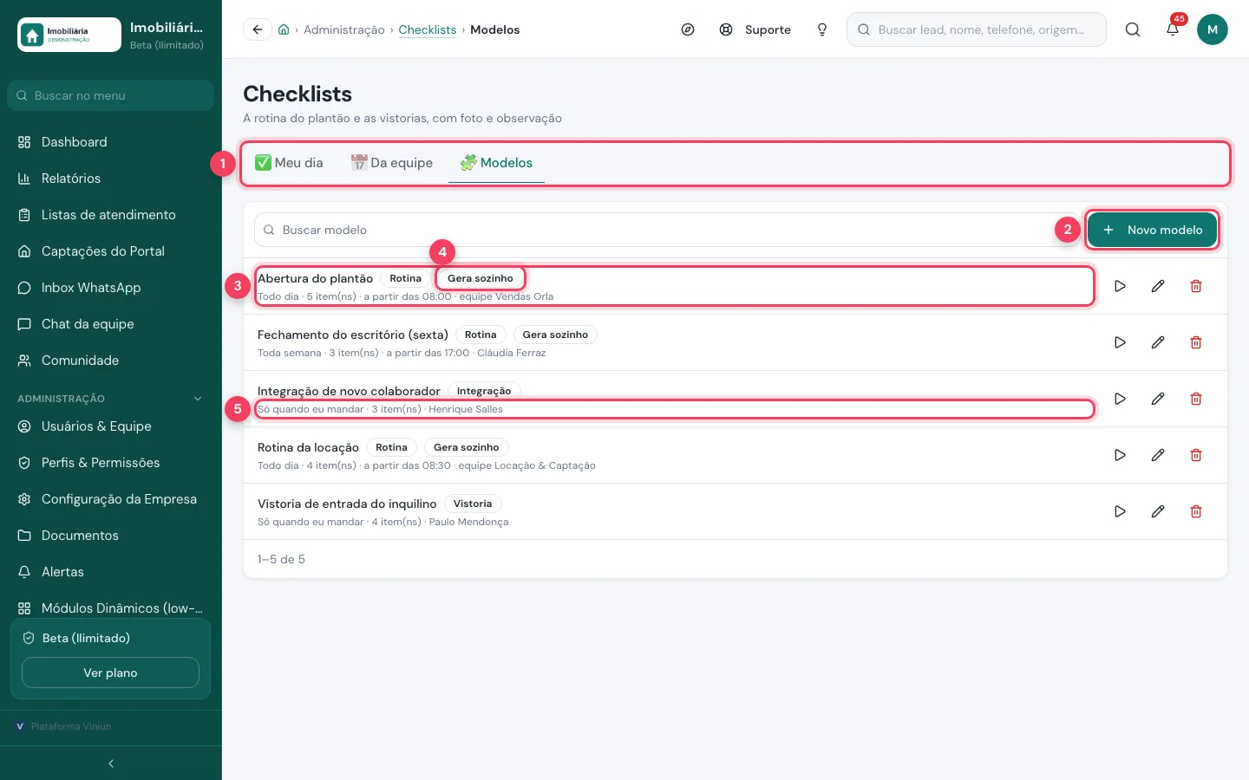Focus the Buscar modelo search field
This screenshot has width=1249, height=780.
666,230
